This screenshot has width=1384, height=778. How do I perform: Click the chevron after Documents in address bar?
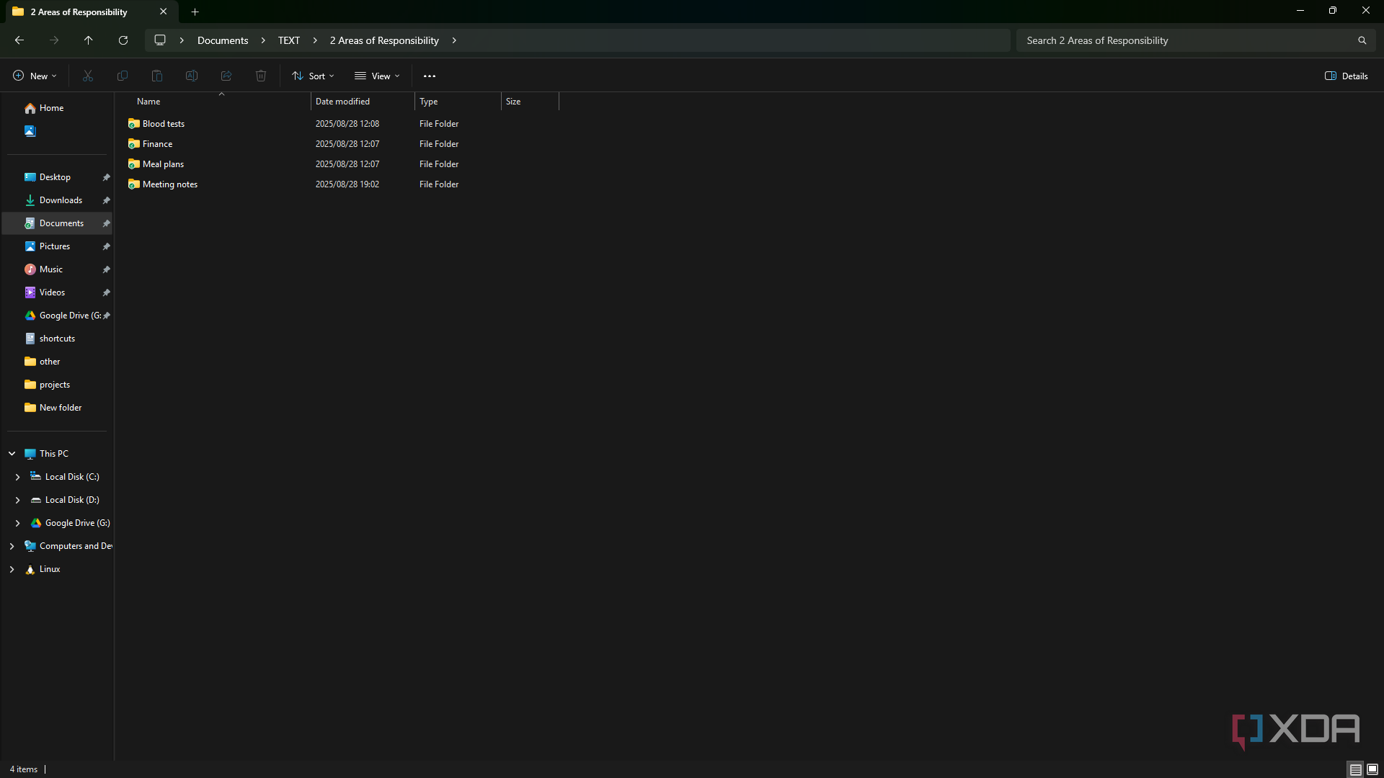coord(263,40)
